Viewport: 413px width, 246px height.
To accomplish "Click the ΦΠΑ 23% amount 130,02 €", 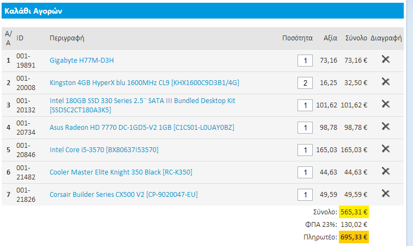I will point(354,225).
